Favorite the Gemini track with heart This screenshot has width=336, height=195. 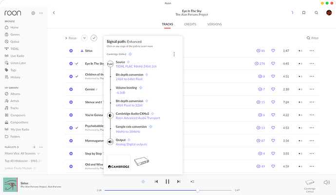coord(274,89)
